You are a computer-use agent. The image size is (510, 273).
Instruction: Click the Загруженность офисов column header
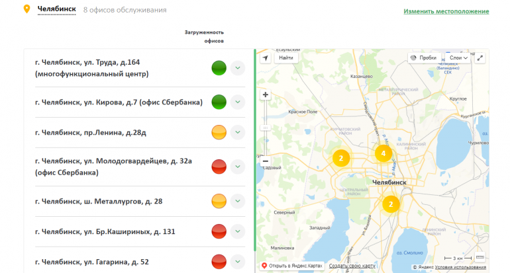(x=204, y=36)
